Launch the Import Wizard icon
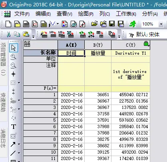167x162 pixels. coord(44,34)
